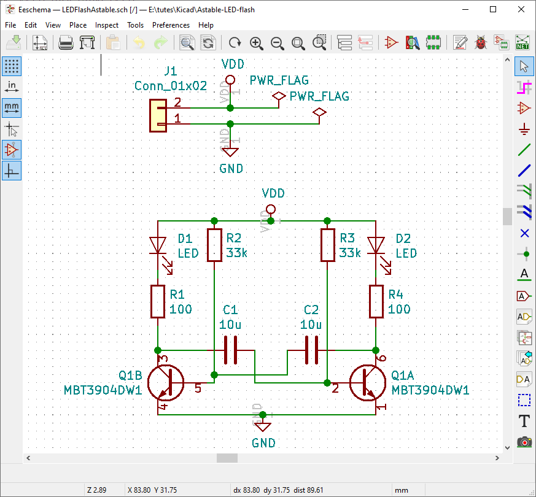Open the Electrical Rules Checker ladybug icon
The image size is (536, 497).
[x=481, y=43]
